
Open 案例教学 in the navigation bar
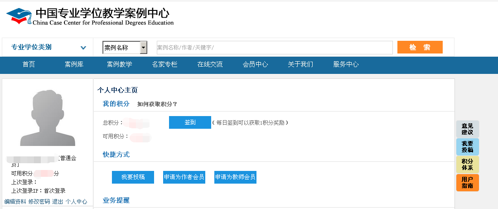tap(119, 64)
